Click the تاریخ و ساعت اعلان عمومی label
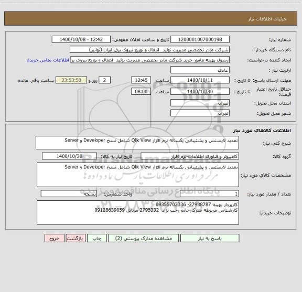This screenshot has width=302, height=292. point(141,40)
